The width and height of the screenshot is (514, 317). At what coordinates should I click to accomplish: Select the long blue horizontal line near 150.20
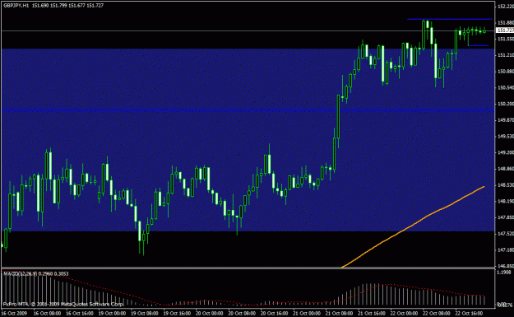pyautogui.click(x=248, y=110)
